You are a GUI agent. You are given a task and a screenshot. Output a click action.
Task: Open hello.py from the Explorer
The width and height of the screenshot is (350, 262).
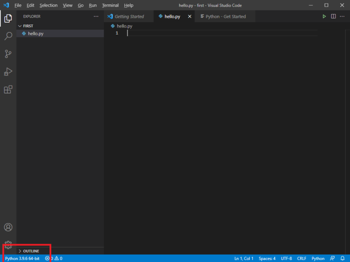click(36, 33)
